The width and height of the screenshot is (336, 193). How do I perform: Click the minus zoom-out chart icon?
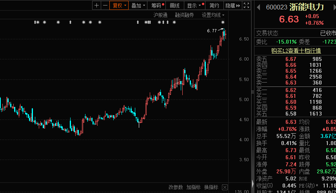click(105, 6)
